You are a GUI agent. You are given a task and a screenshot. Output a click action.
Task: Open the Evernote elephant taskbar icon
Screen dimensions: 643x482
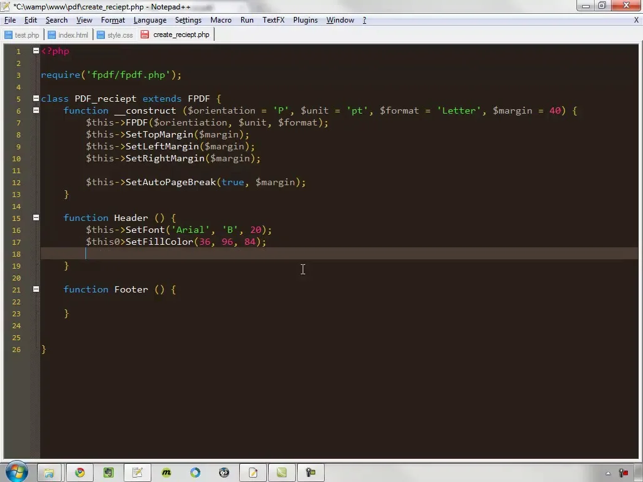point(108,473)
